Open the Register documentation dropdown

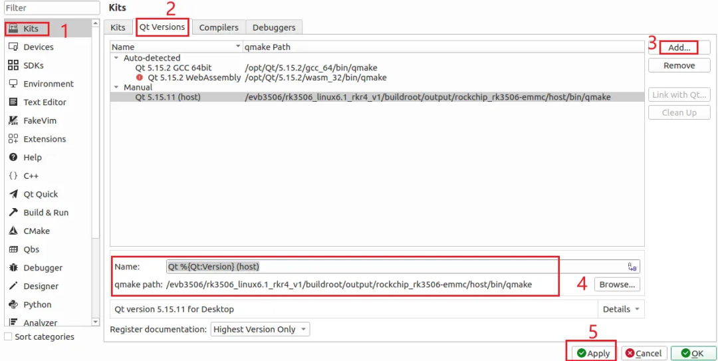pyautogui.click(x=260, y=329)
